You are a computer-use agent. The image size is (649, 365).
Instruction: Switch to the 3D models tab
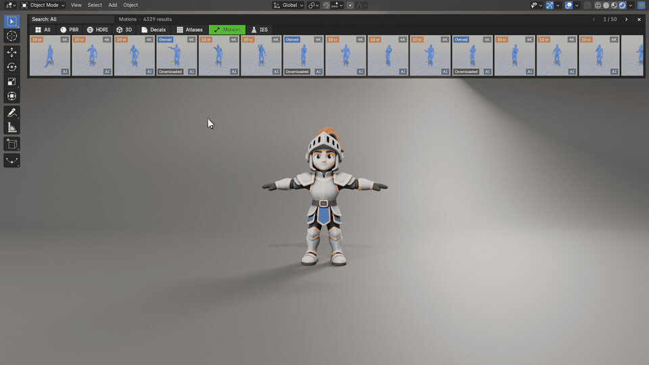(124, 30)
